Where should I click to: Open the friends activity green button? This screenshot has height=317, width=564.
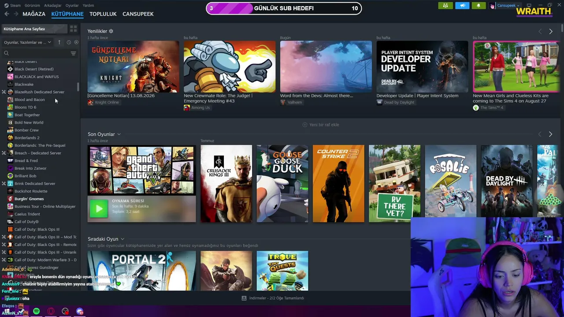(445, 6)
